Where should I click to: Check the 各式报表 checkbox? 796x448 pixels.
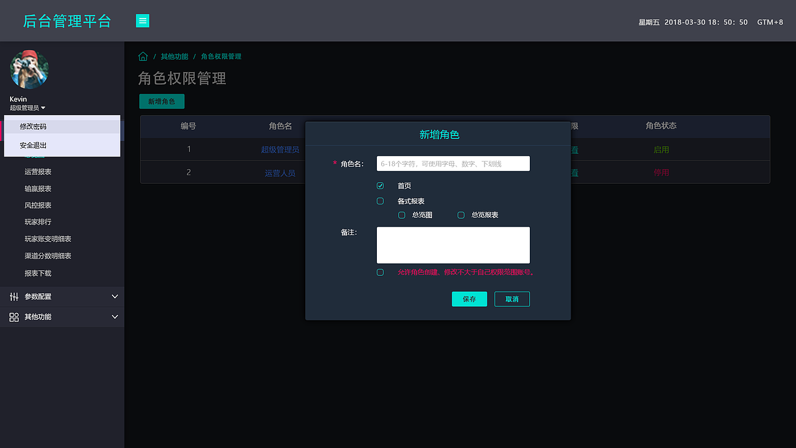(380, 201)
